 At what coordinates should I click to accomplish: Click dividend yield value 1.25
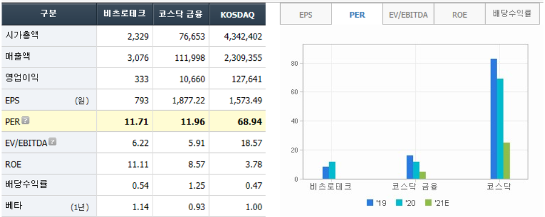point(197,185)
